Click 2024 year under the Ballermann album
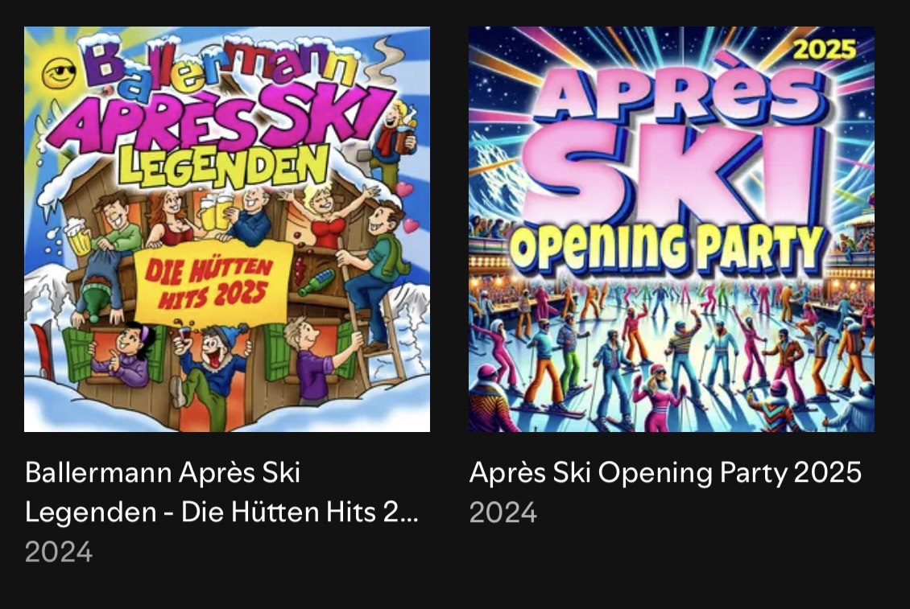Screen dimensions: 910x609 tap(59, 552)
